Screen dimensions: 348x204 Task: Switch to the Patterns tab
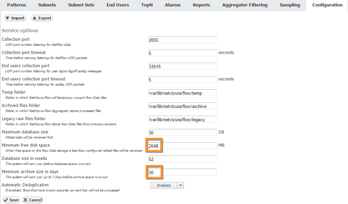pyautogui.click(x=17, y=5)
